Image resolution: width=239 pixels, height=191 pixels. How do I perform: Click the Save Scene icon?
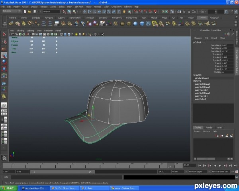click(35, 12)
